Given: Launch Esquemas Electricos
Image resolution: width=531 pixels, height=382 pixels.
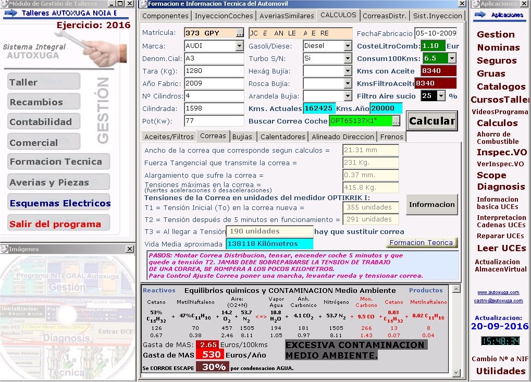Looking at the screenshot, I should (x=58, y=203).
